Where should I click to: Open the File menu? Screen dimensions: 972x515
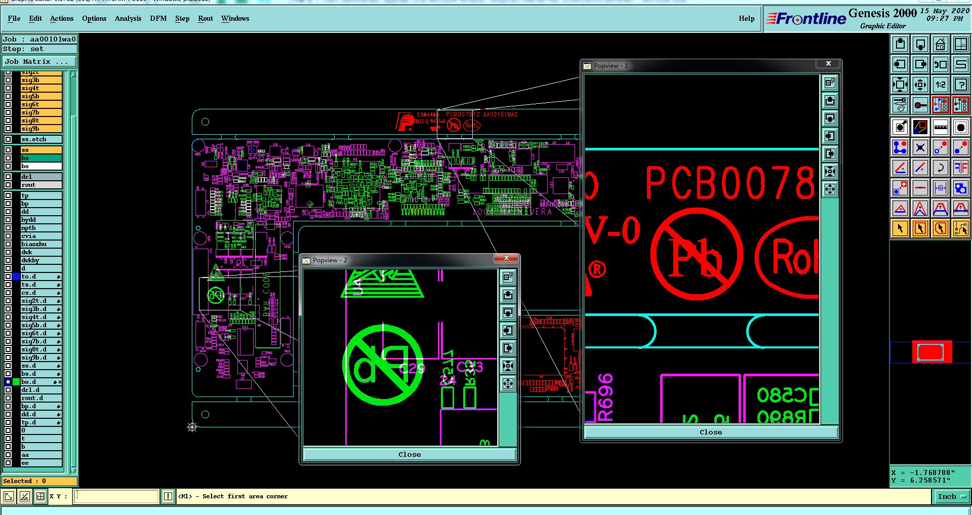click(14, 18)
